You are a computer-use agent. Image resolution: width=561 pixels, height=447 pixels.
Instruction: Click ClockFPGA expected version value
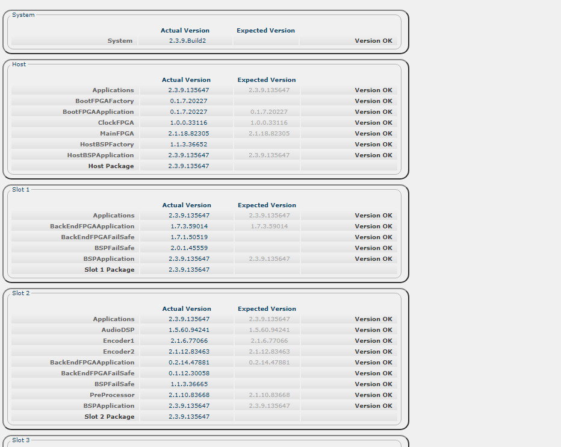268,122
